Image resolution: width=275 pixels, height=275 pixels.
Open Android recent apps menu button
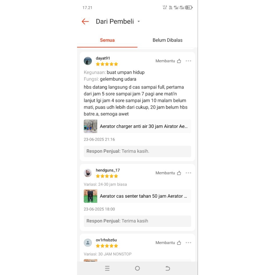click(x=107, y=268)
